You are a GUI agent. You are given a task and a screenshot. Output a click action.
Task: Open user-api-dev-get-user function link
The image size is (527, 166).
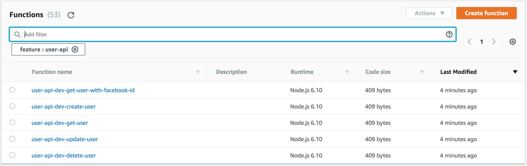pyautogui.click(x=60, y=123)
